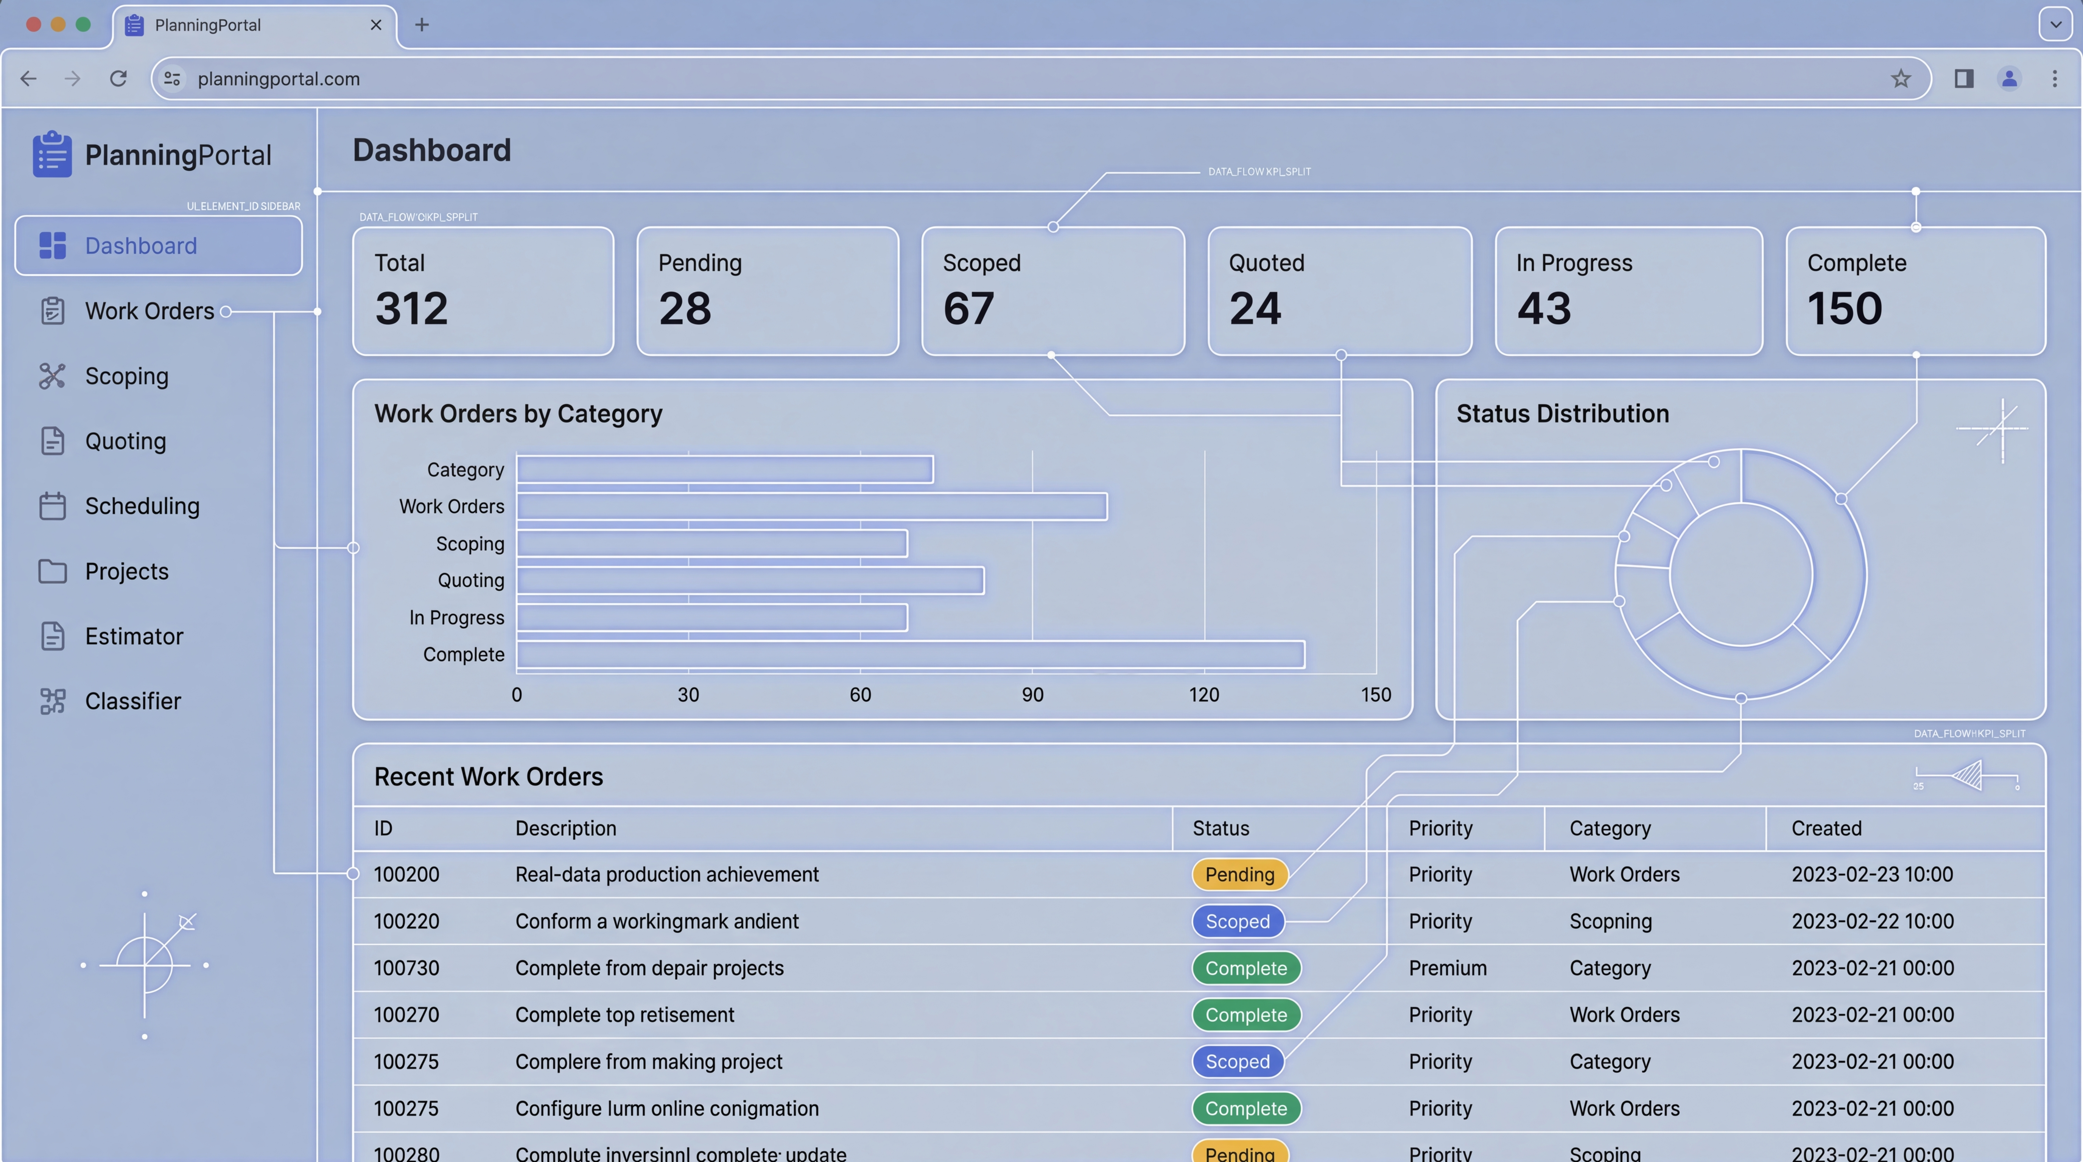Open the Quoting sidebar item

pyautogui.click(x=125, y=441)
